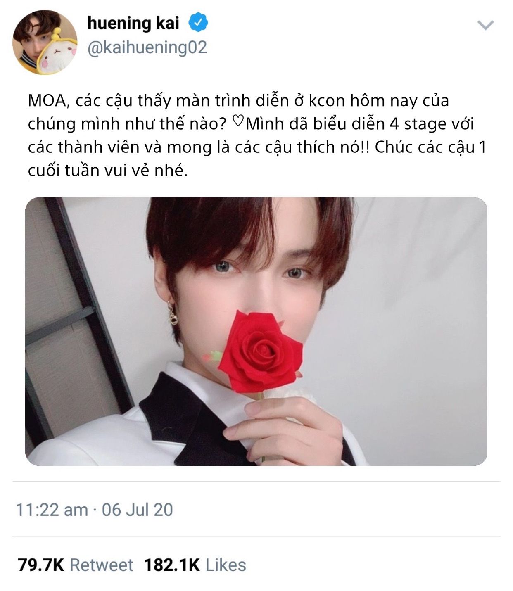513x591 pixels.
Task: Open the @kaihuening02 handle link
Action: (147, 47)
